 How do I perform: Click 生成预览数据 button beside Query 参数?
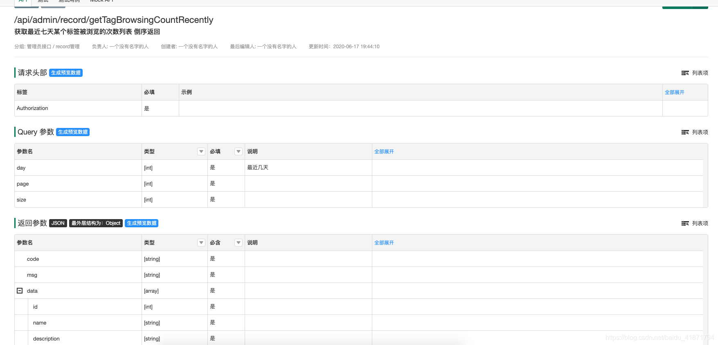[x=73, y=132]
